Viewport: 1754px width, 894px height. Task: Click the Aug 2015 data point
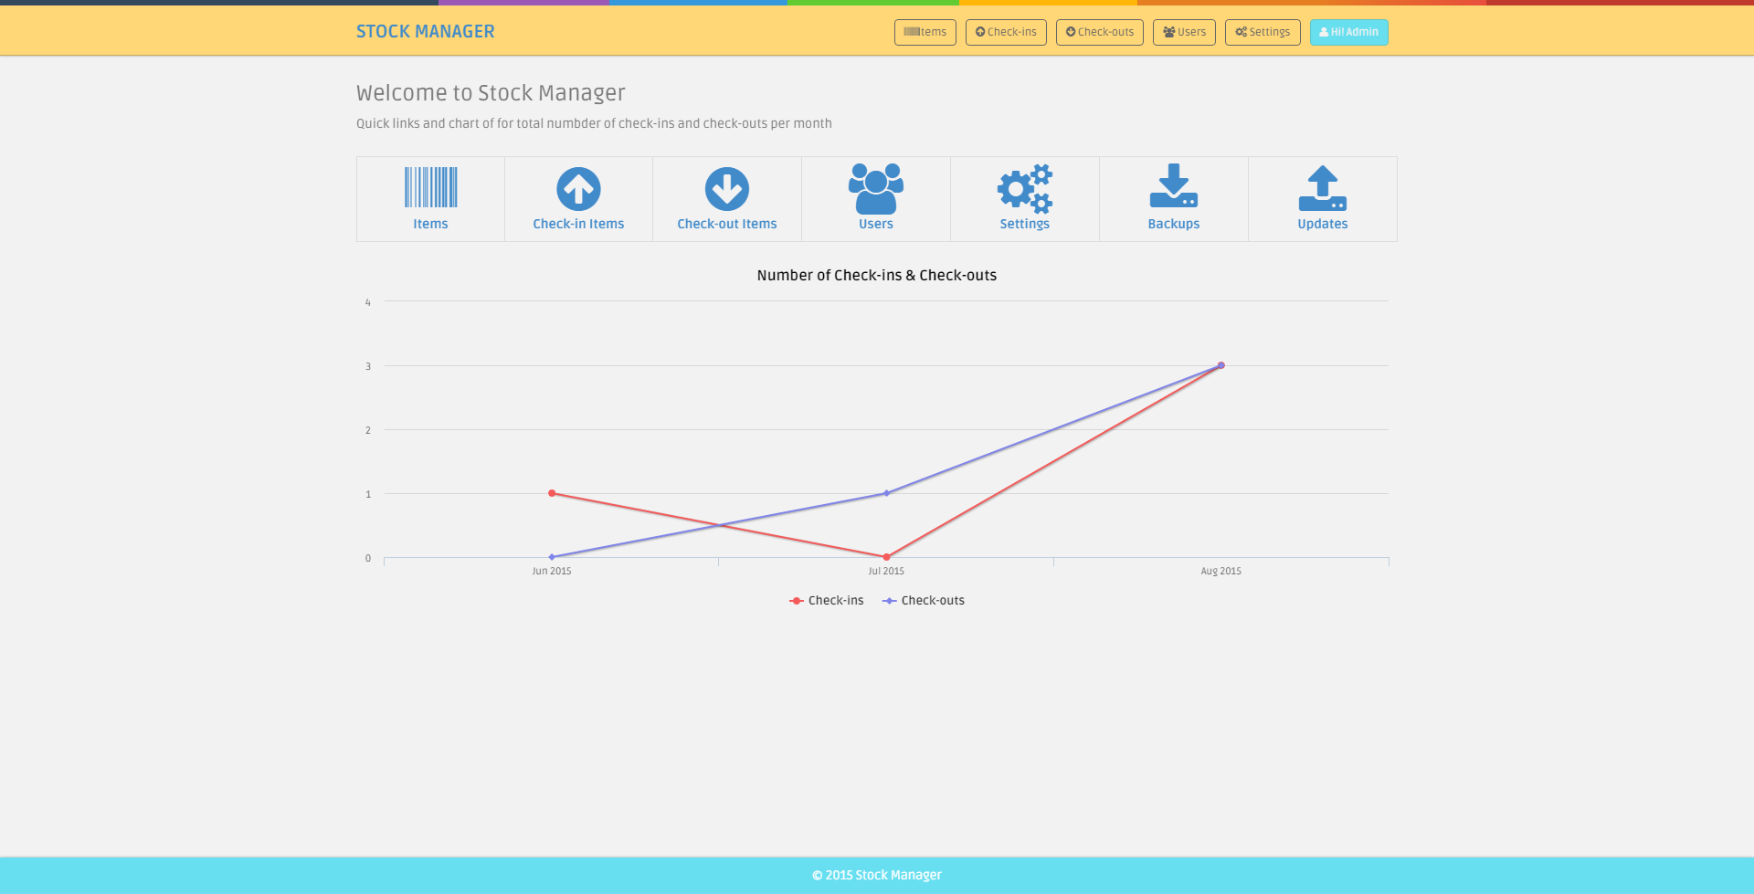pos(1221,365)
